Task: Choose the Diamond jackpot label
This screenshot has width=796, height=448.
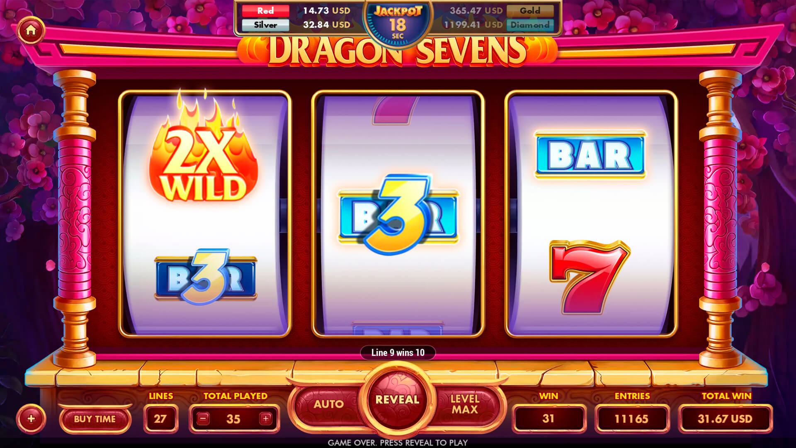Action: click(530, 25)
